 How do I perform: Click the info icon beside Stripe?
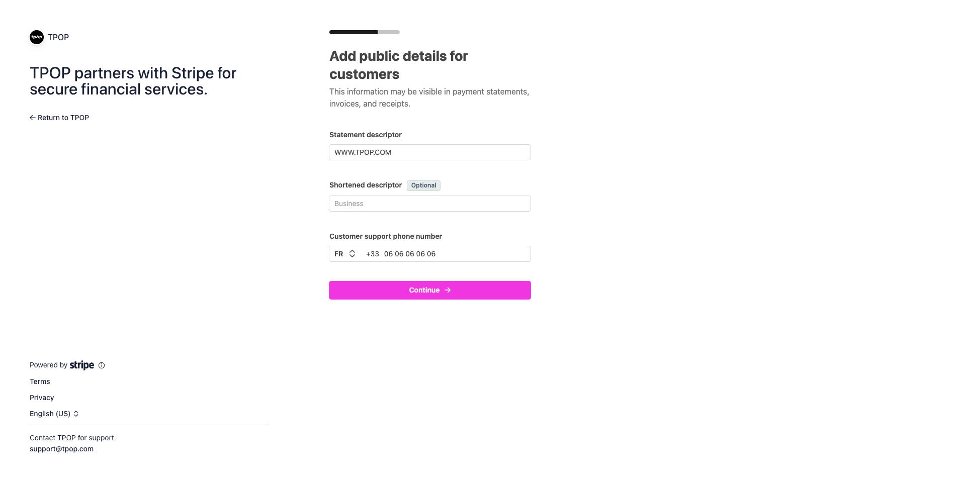point(102,365)
